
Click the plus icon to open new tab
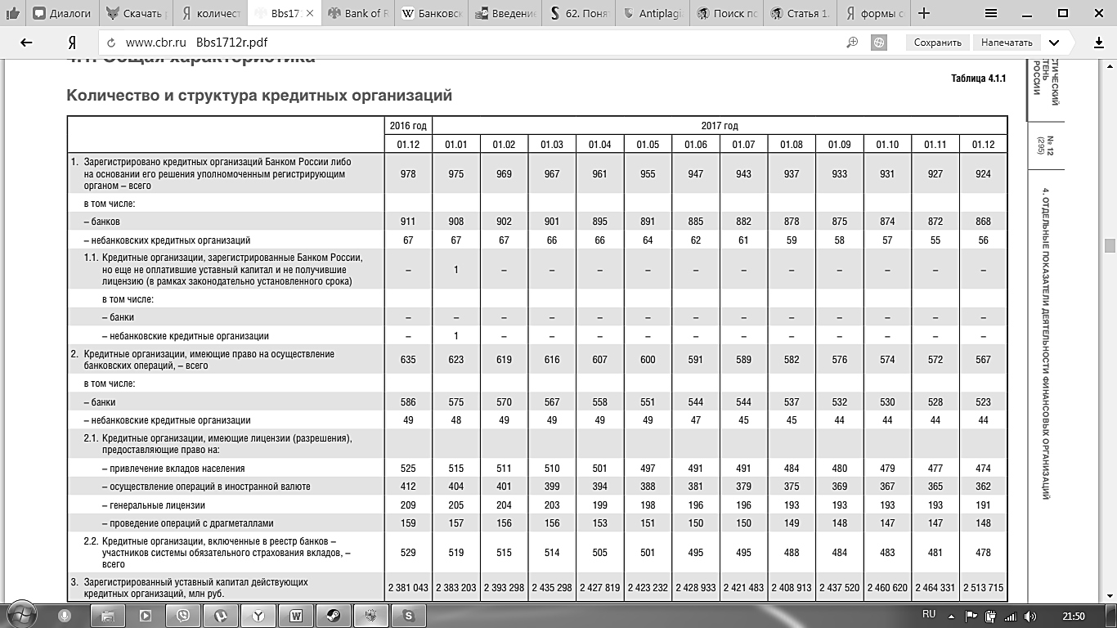(924, 13)
